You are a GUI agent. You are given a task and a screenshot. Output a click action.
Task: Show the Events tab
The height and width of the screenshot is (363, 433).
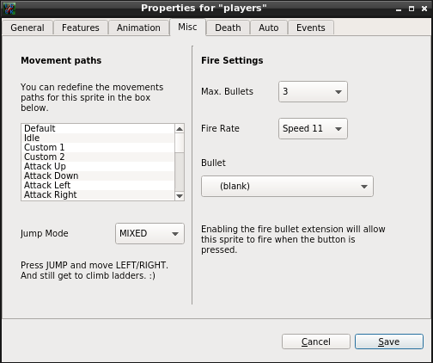tap(311, 28)
